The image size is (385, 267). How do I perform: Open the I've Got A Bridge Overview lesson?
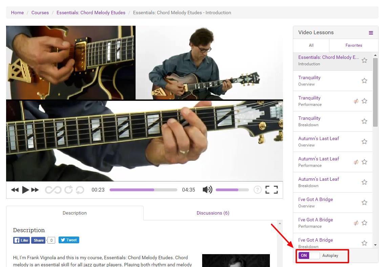point(316,200)
